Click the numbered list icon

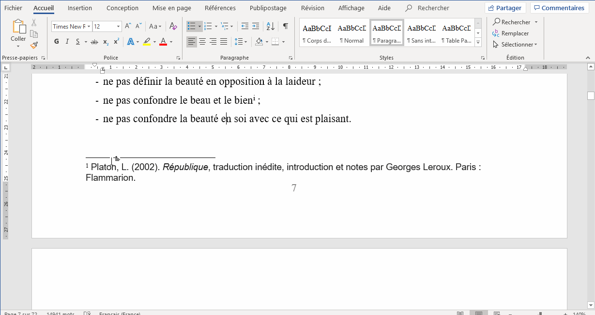click(208, 26)
